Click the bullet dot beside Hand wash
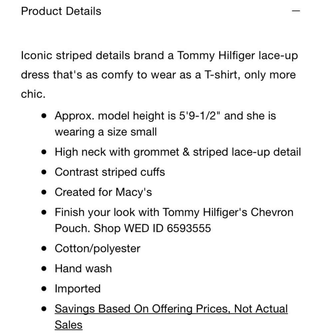 [x=44, y=269]
